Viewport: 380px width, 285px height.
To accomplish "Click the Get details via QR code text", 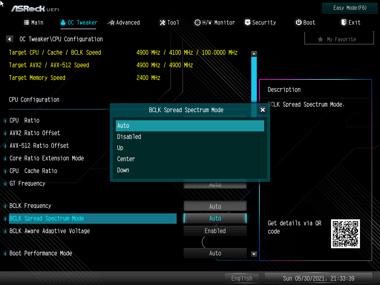I will pyautogui.click(x=294, y=227).
